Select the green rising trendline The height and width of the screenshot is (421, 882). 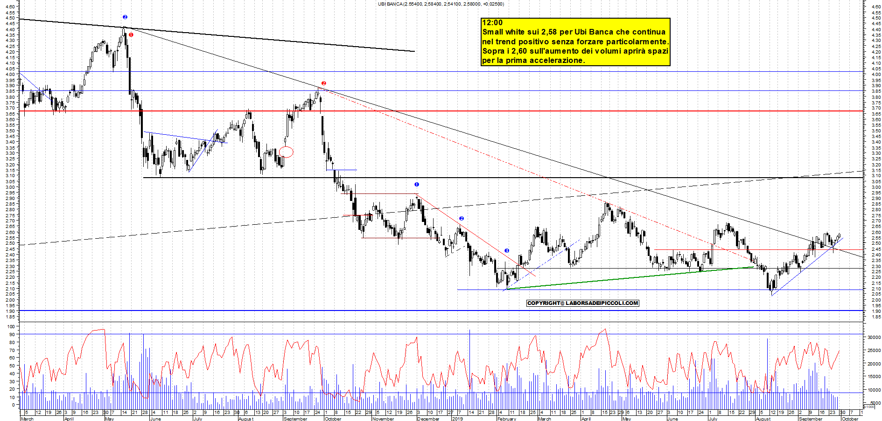tap(630, 278)
